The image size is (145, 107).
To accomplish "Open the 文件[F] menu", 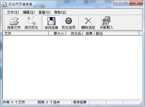I will 13,12.
